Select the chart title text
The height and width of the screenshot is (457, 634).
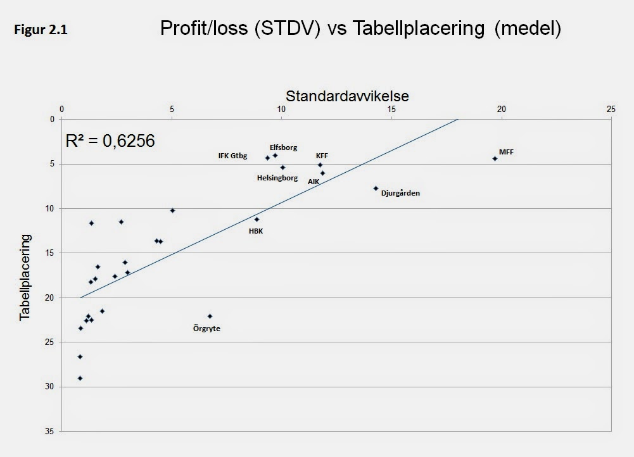360,29
